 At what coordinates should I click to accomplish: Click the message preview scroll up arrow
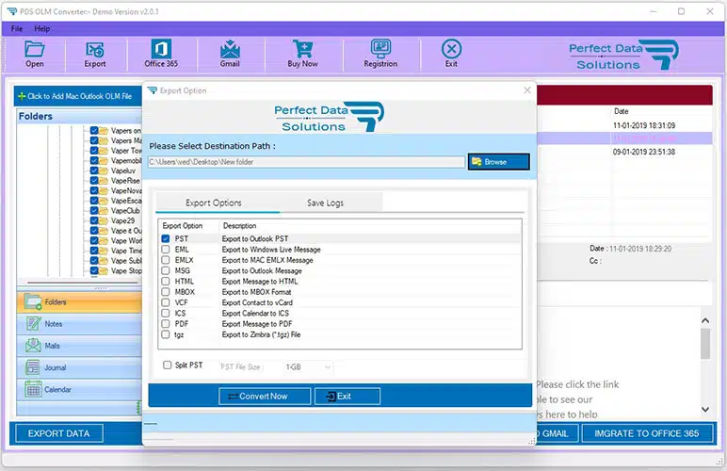[x=705, y=320]
